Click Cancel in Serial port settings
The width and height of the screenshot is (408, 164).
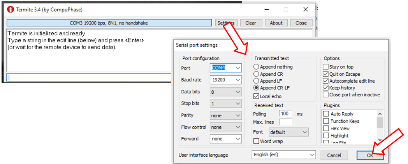pos(334,155)
